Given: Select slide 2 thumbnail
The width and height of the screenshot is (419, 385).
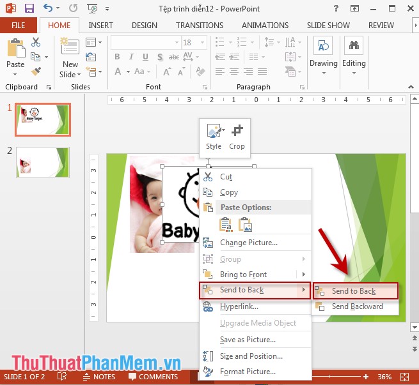Looking at the screenshot, I should point(43,162).
